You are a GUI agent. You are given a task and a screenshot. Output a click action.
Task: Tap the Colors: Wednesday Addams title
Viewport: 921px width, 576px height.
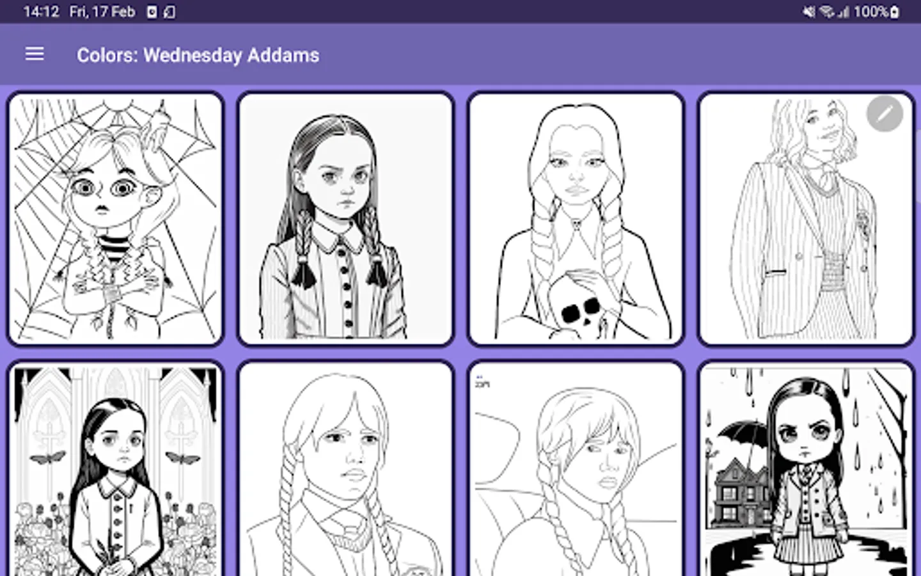click(198, 55)
